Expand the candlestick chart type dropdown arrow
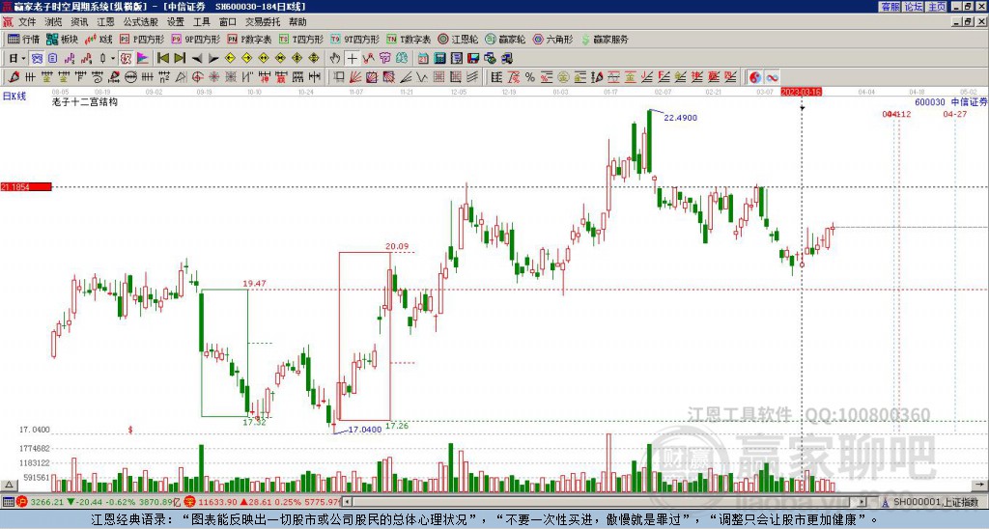The image size is (989, 529). [x=113, y=59]
